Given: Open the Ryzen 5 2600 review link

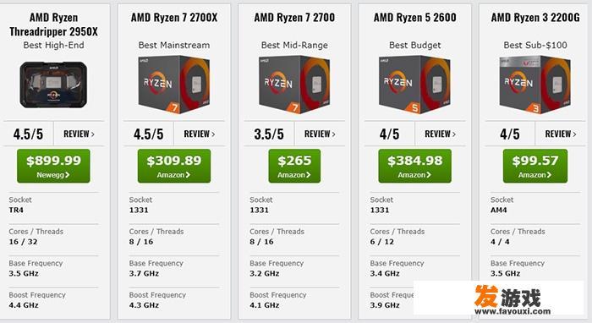Looking at the screenshot, I should click(441, 134).
